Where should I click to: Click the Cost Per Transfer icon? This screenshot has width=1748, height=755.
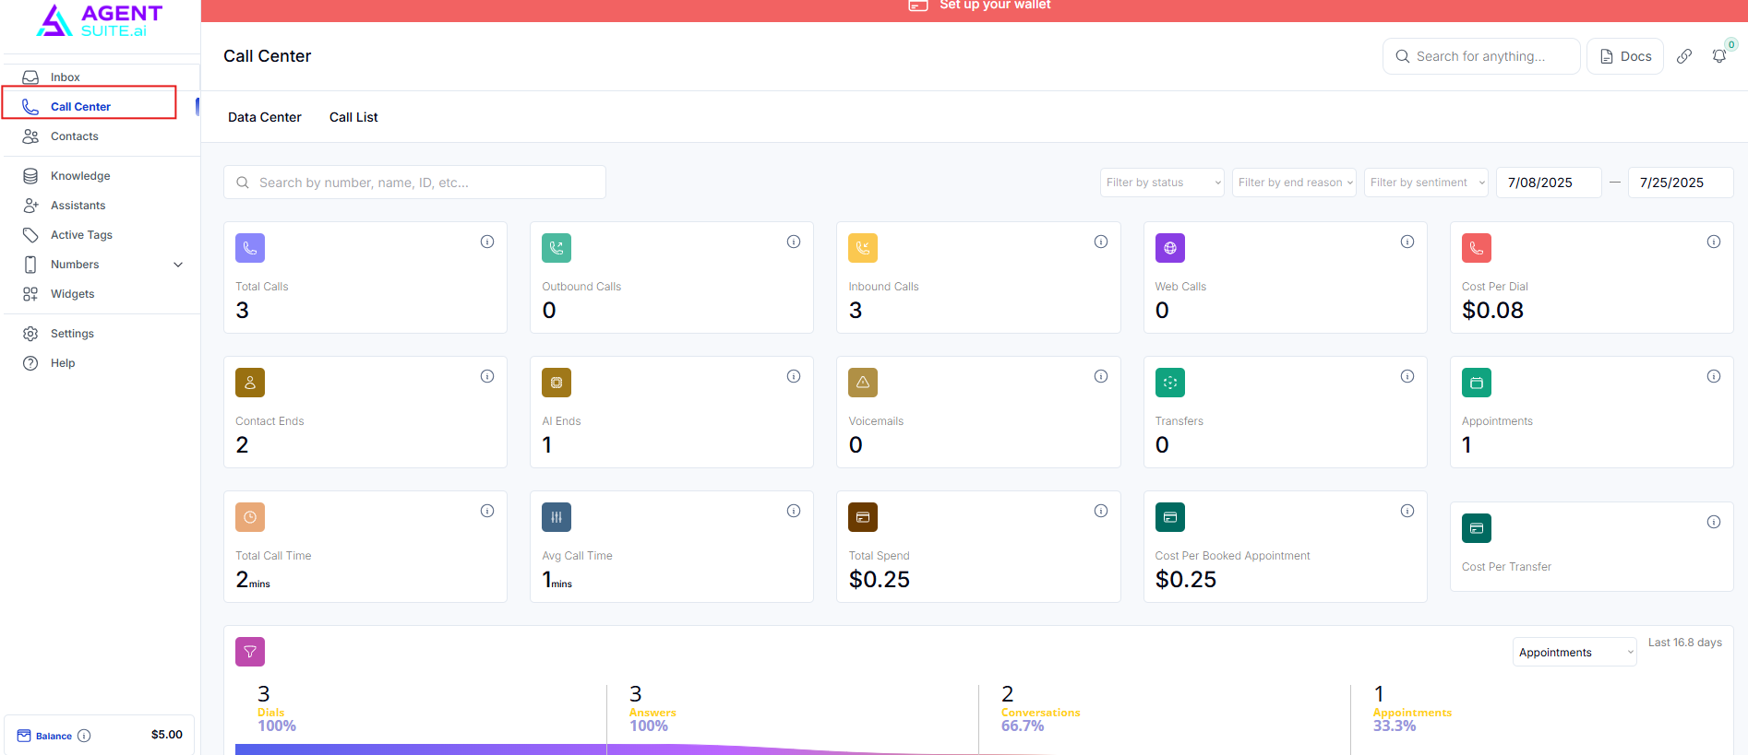coord(1477,528)
